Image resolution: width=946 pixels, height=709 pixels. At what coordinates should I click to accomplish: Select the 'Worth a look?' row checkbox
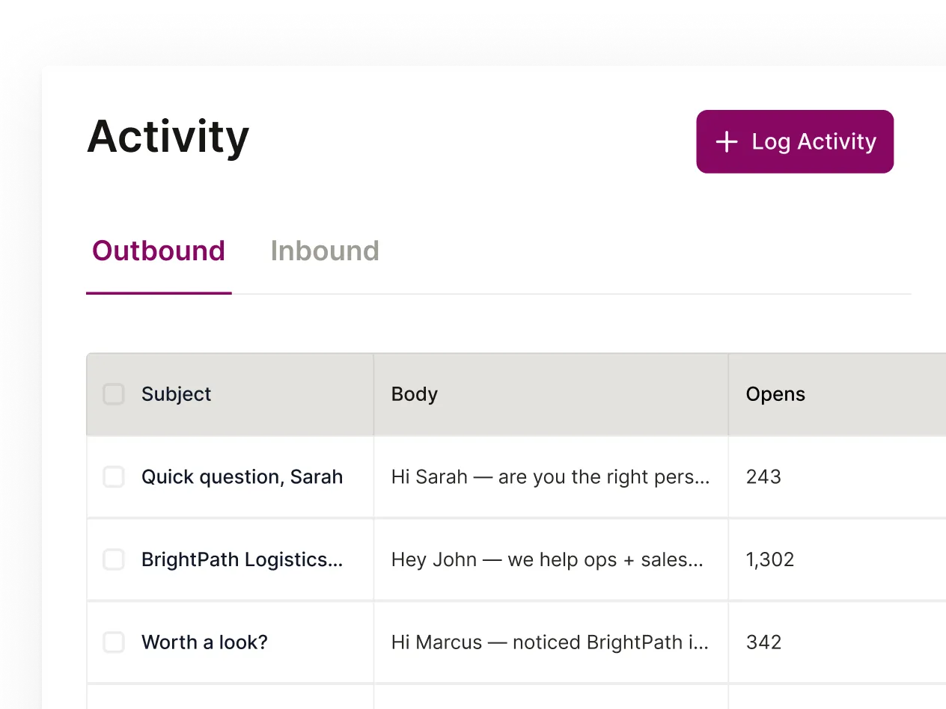point(113,642)
